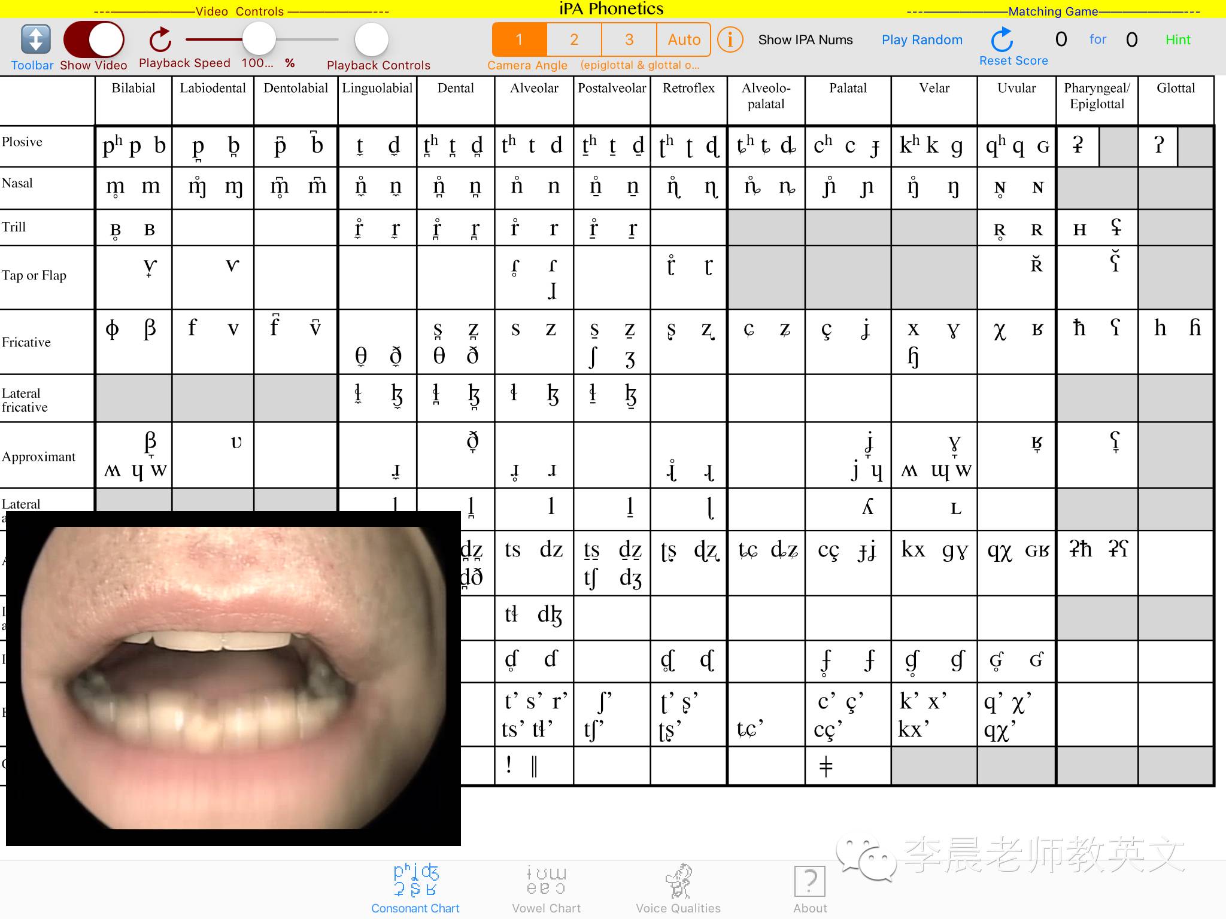Screen dimensions: 1226x919
Task: Select velar ejective k' symbol
Action: 909,701
